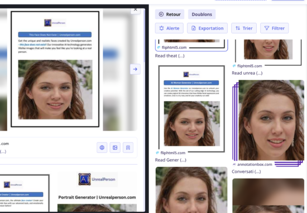Click the 'Conversati (...)' caption
This screenshot has height=213, width=307.
click(246, 172)
